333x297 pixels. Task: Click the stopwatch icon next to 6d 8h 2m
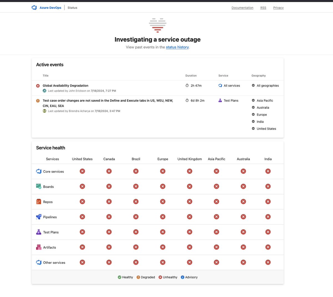tap(187, 100)
